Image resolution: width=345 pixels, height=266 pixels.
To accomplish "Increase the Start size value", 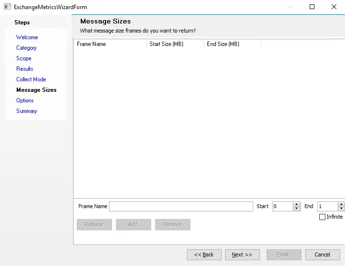I will [x=297, y=204].
